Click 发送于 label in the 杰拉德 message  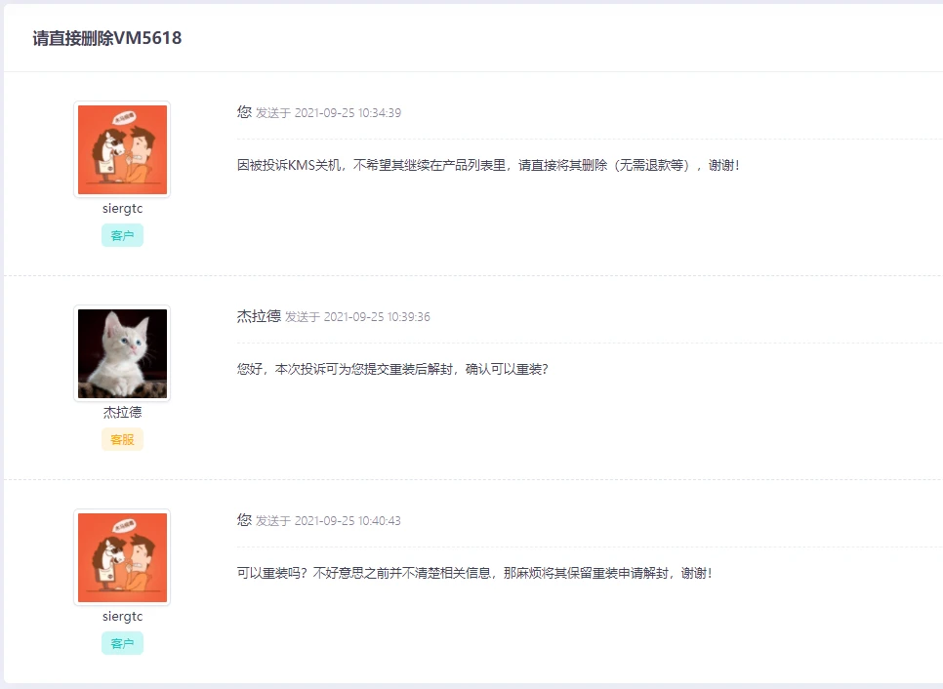click(x=303, y=317)
